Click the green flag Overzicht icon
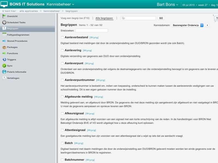The height and width of the screenshot is (163, 218). tap(4, 16)
